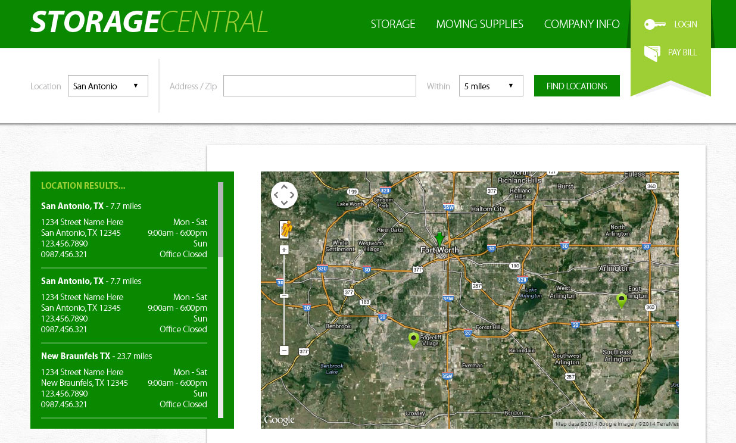The image size is (736, 443).
Task: Expand the Within 5 miles dropdown
Action: [491, 86]
